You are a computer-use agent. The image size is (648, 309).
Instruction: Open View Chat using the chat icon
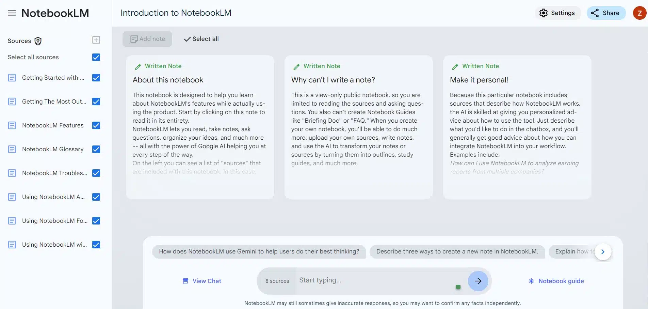185,281
